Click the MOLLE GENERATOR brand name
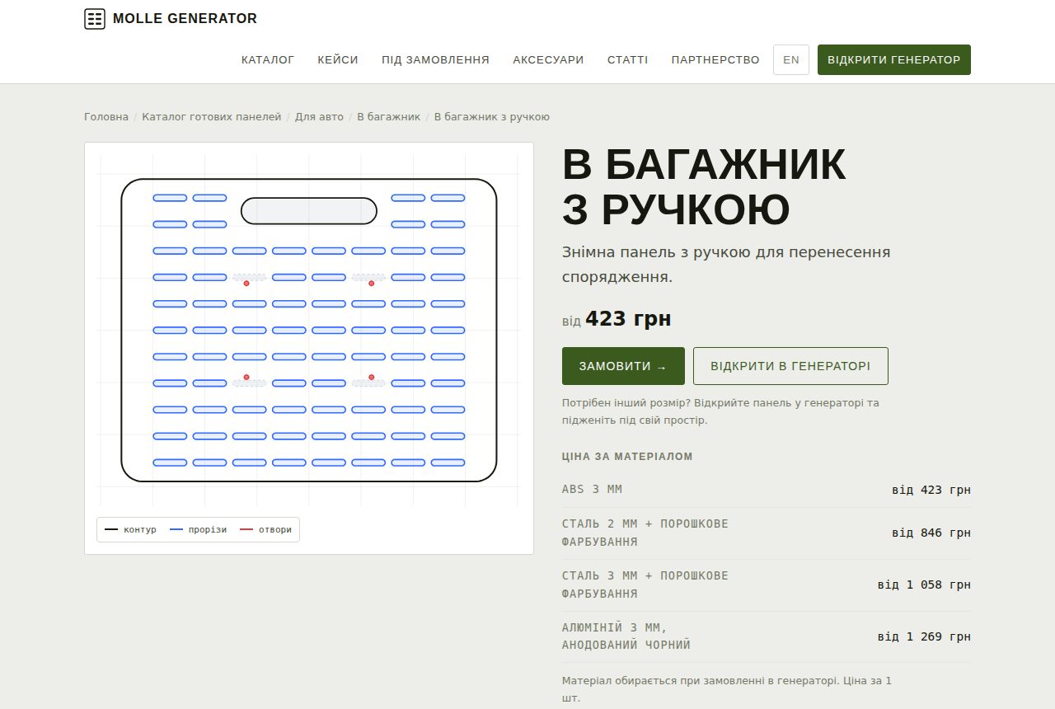 coord(185,19)
